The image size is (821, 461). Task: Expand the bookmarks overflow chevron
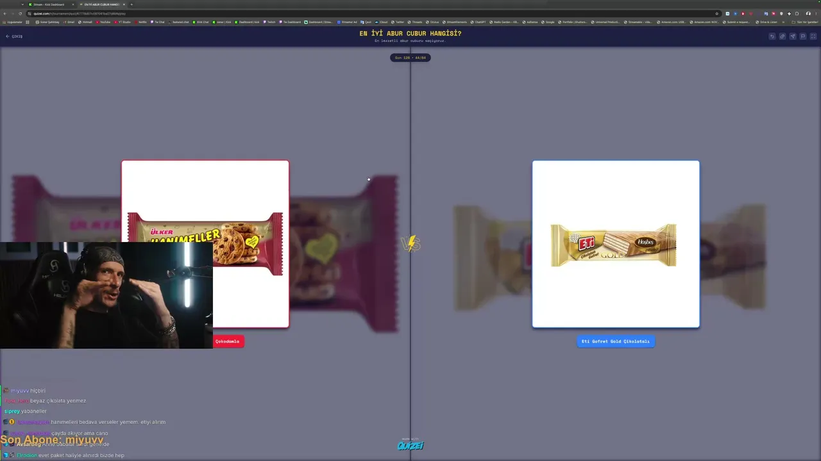pos(783,22)
